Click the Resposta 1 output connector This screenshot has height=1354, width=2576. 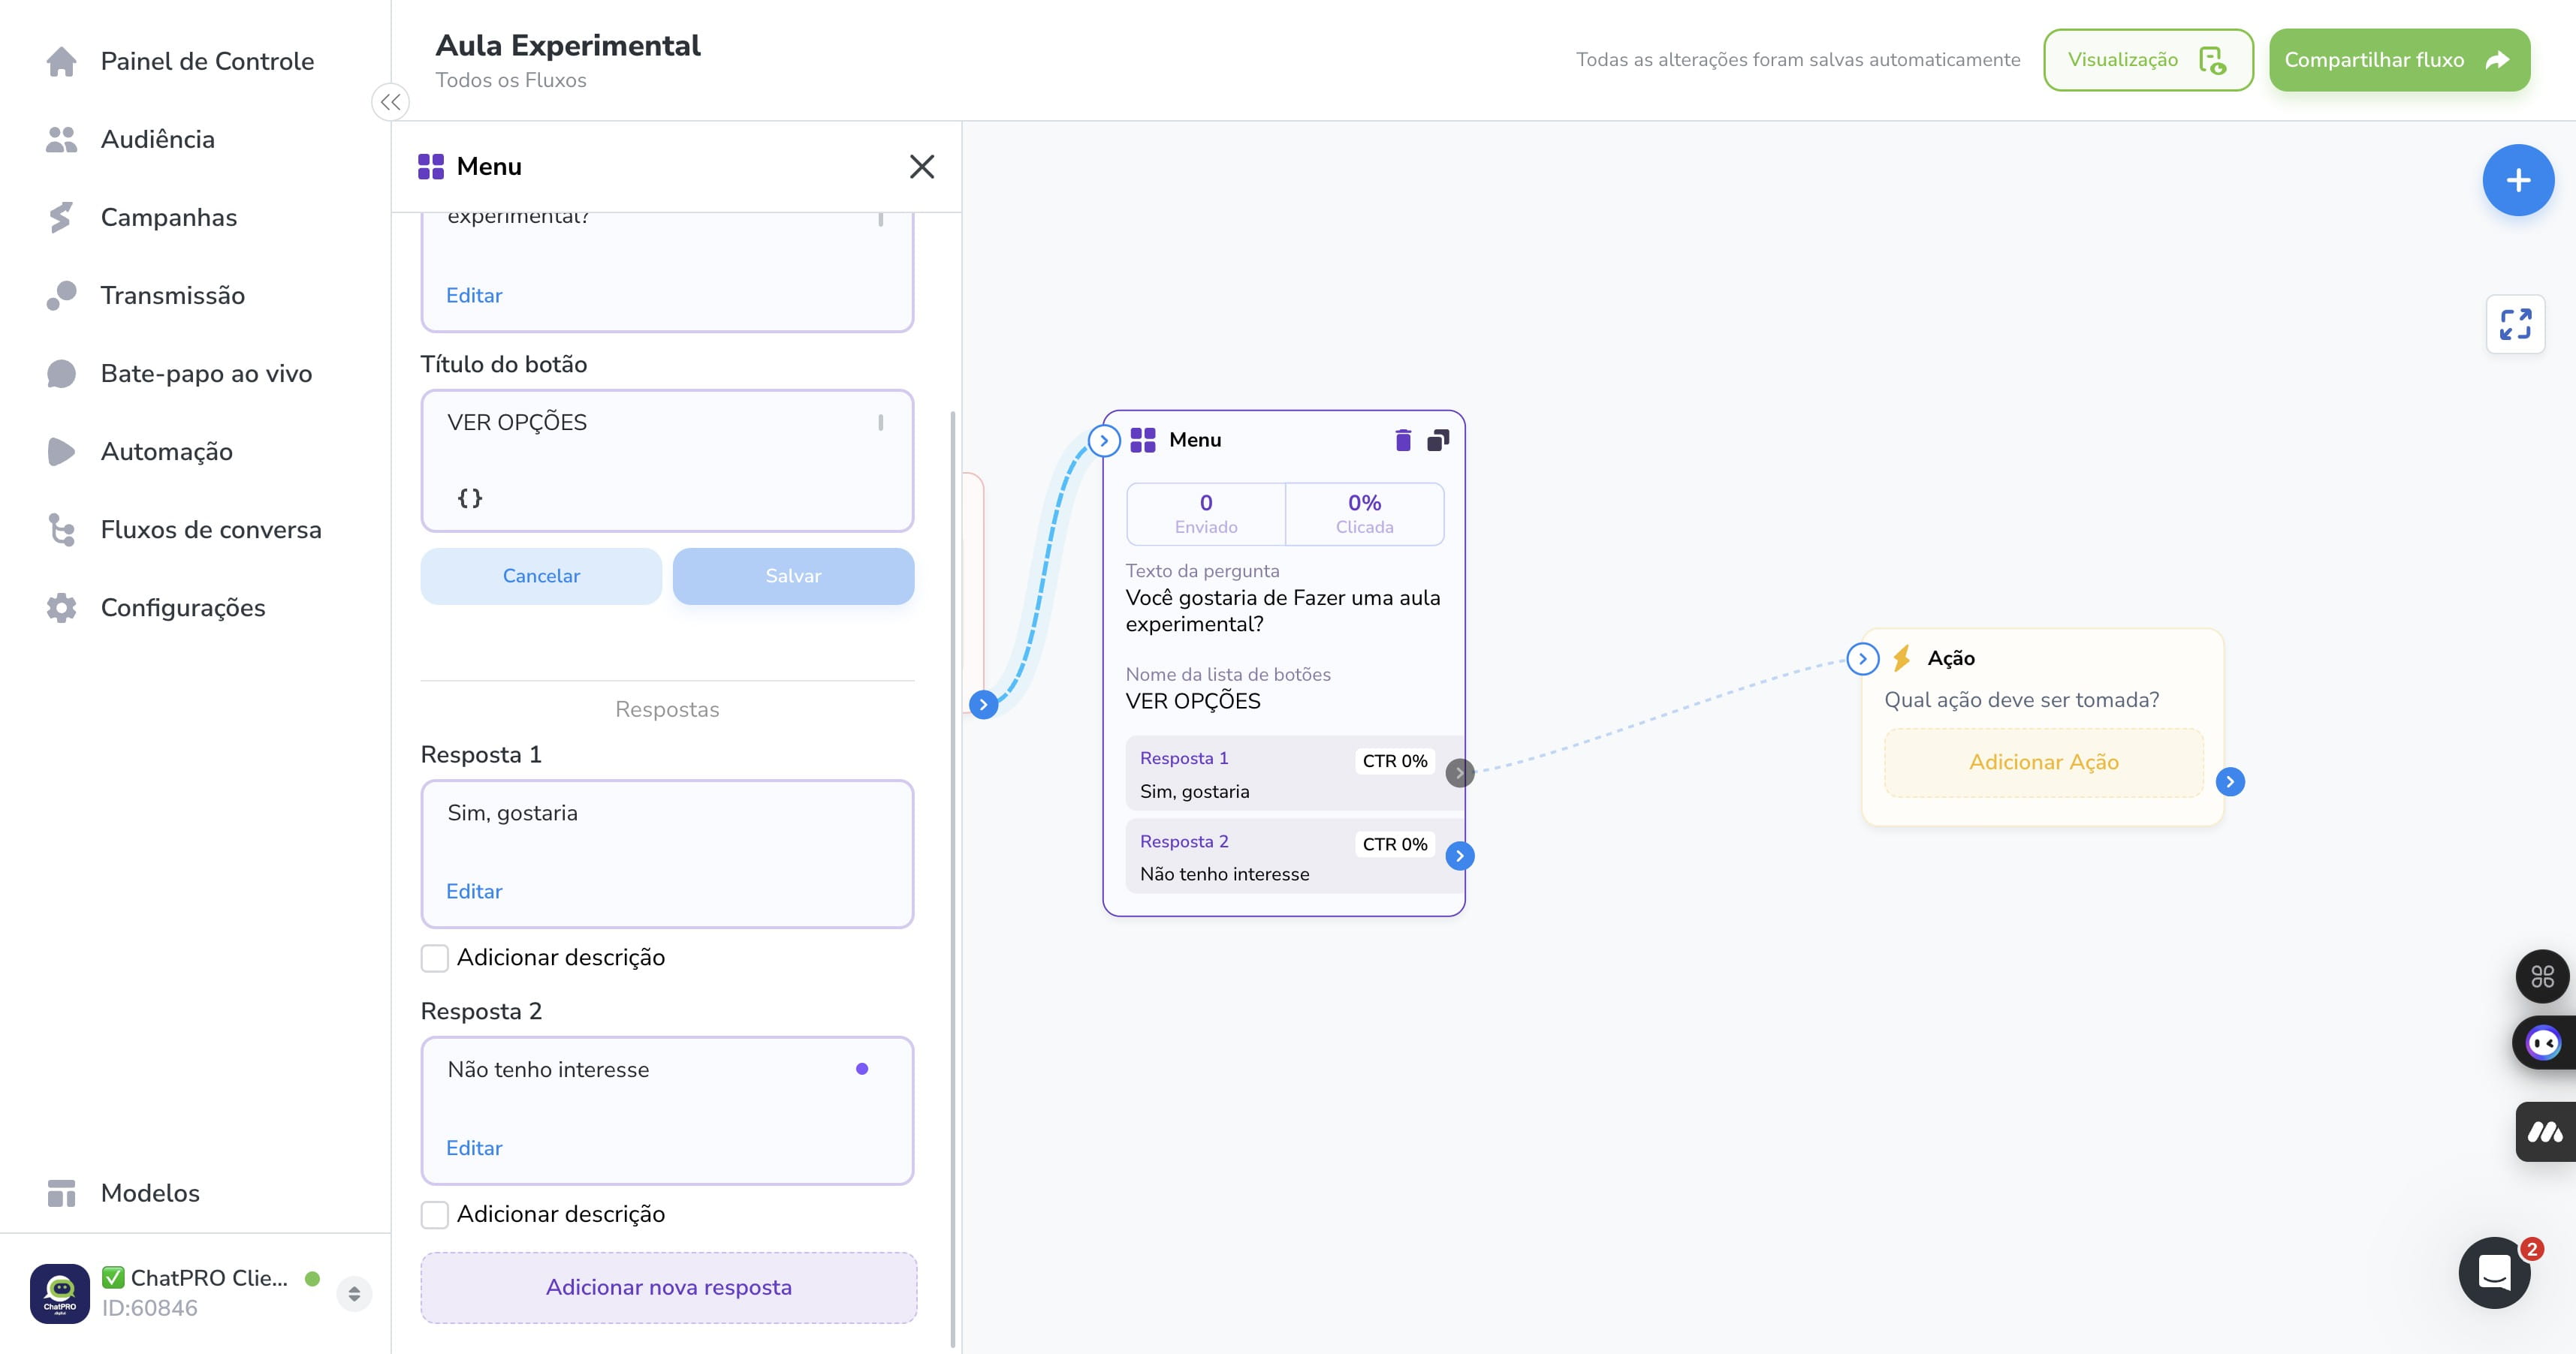[1460, 773]
